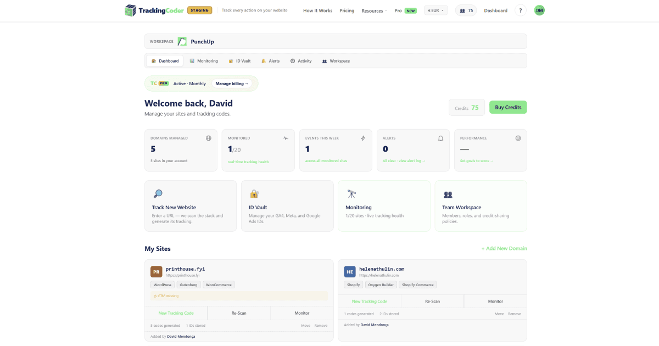Click the Credits 75 box
The height and width of the screenshot is (346, 659).
click(x=467, y=108)
